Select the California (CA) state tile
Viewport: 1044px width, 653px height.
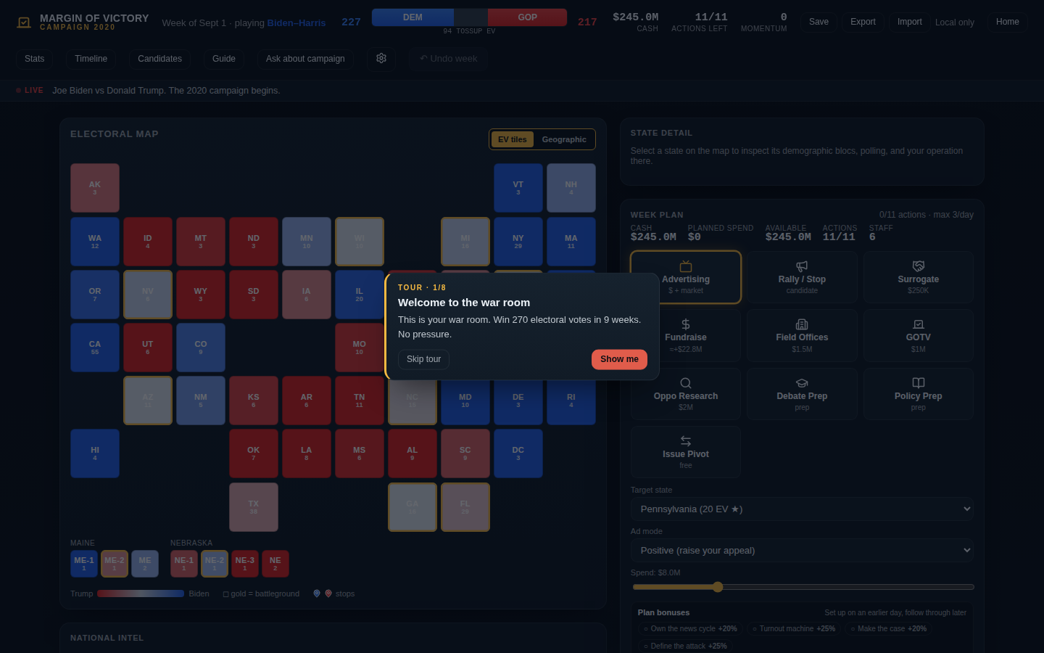click(x=95, y=348)
